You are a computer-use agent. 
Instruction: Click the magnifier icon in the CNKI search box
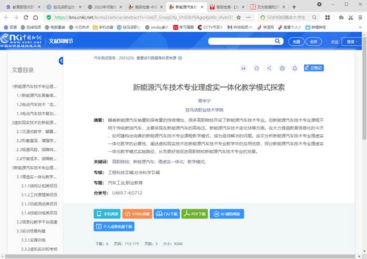(x=277, y=41)
